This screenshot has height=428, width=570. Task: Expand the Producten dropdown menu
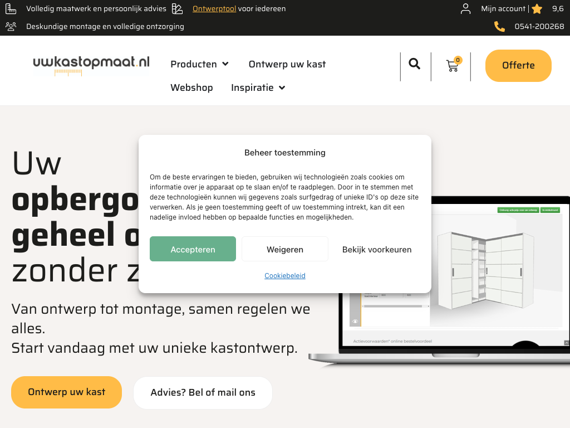(200, 64)
